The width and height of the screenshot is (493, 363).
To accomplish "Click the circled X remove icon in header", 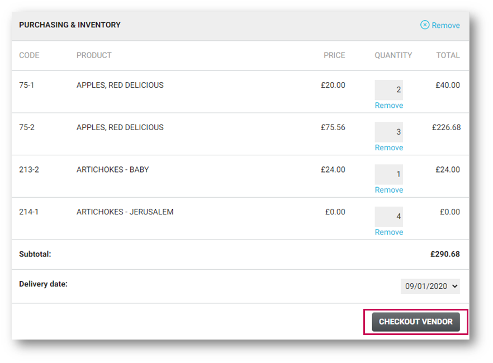I will [x=424, y=25].
